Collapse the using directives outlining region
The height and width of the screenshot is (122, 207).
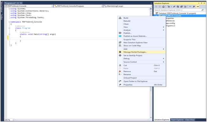tap(9, 9)
